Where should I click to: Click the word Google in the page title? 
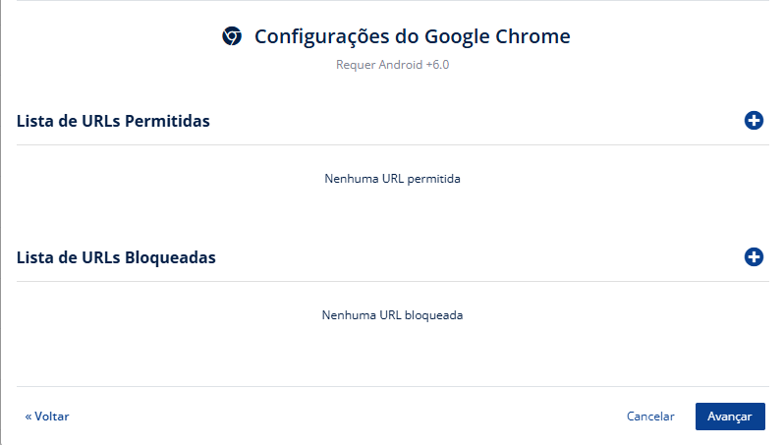pyautogui.click(x=457, y=37)
